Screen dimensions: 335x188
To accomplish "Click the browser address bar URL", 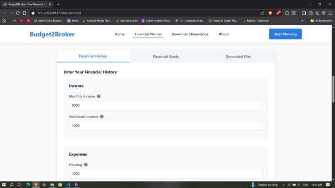I will (x=59, y=13).
